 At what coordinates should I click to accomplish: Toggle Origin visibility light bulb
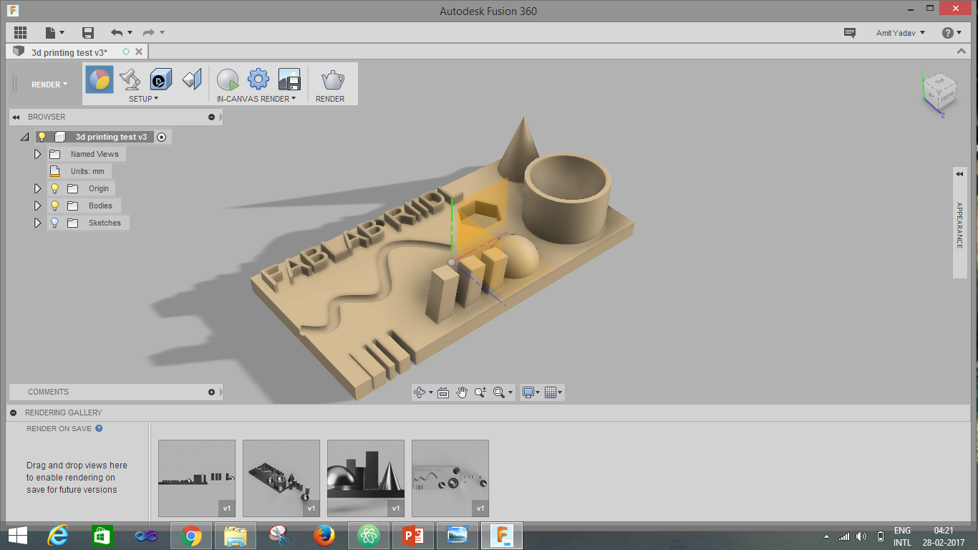click(x=54, y=188)
